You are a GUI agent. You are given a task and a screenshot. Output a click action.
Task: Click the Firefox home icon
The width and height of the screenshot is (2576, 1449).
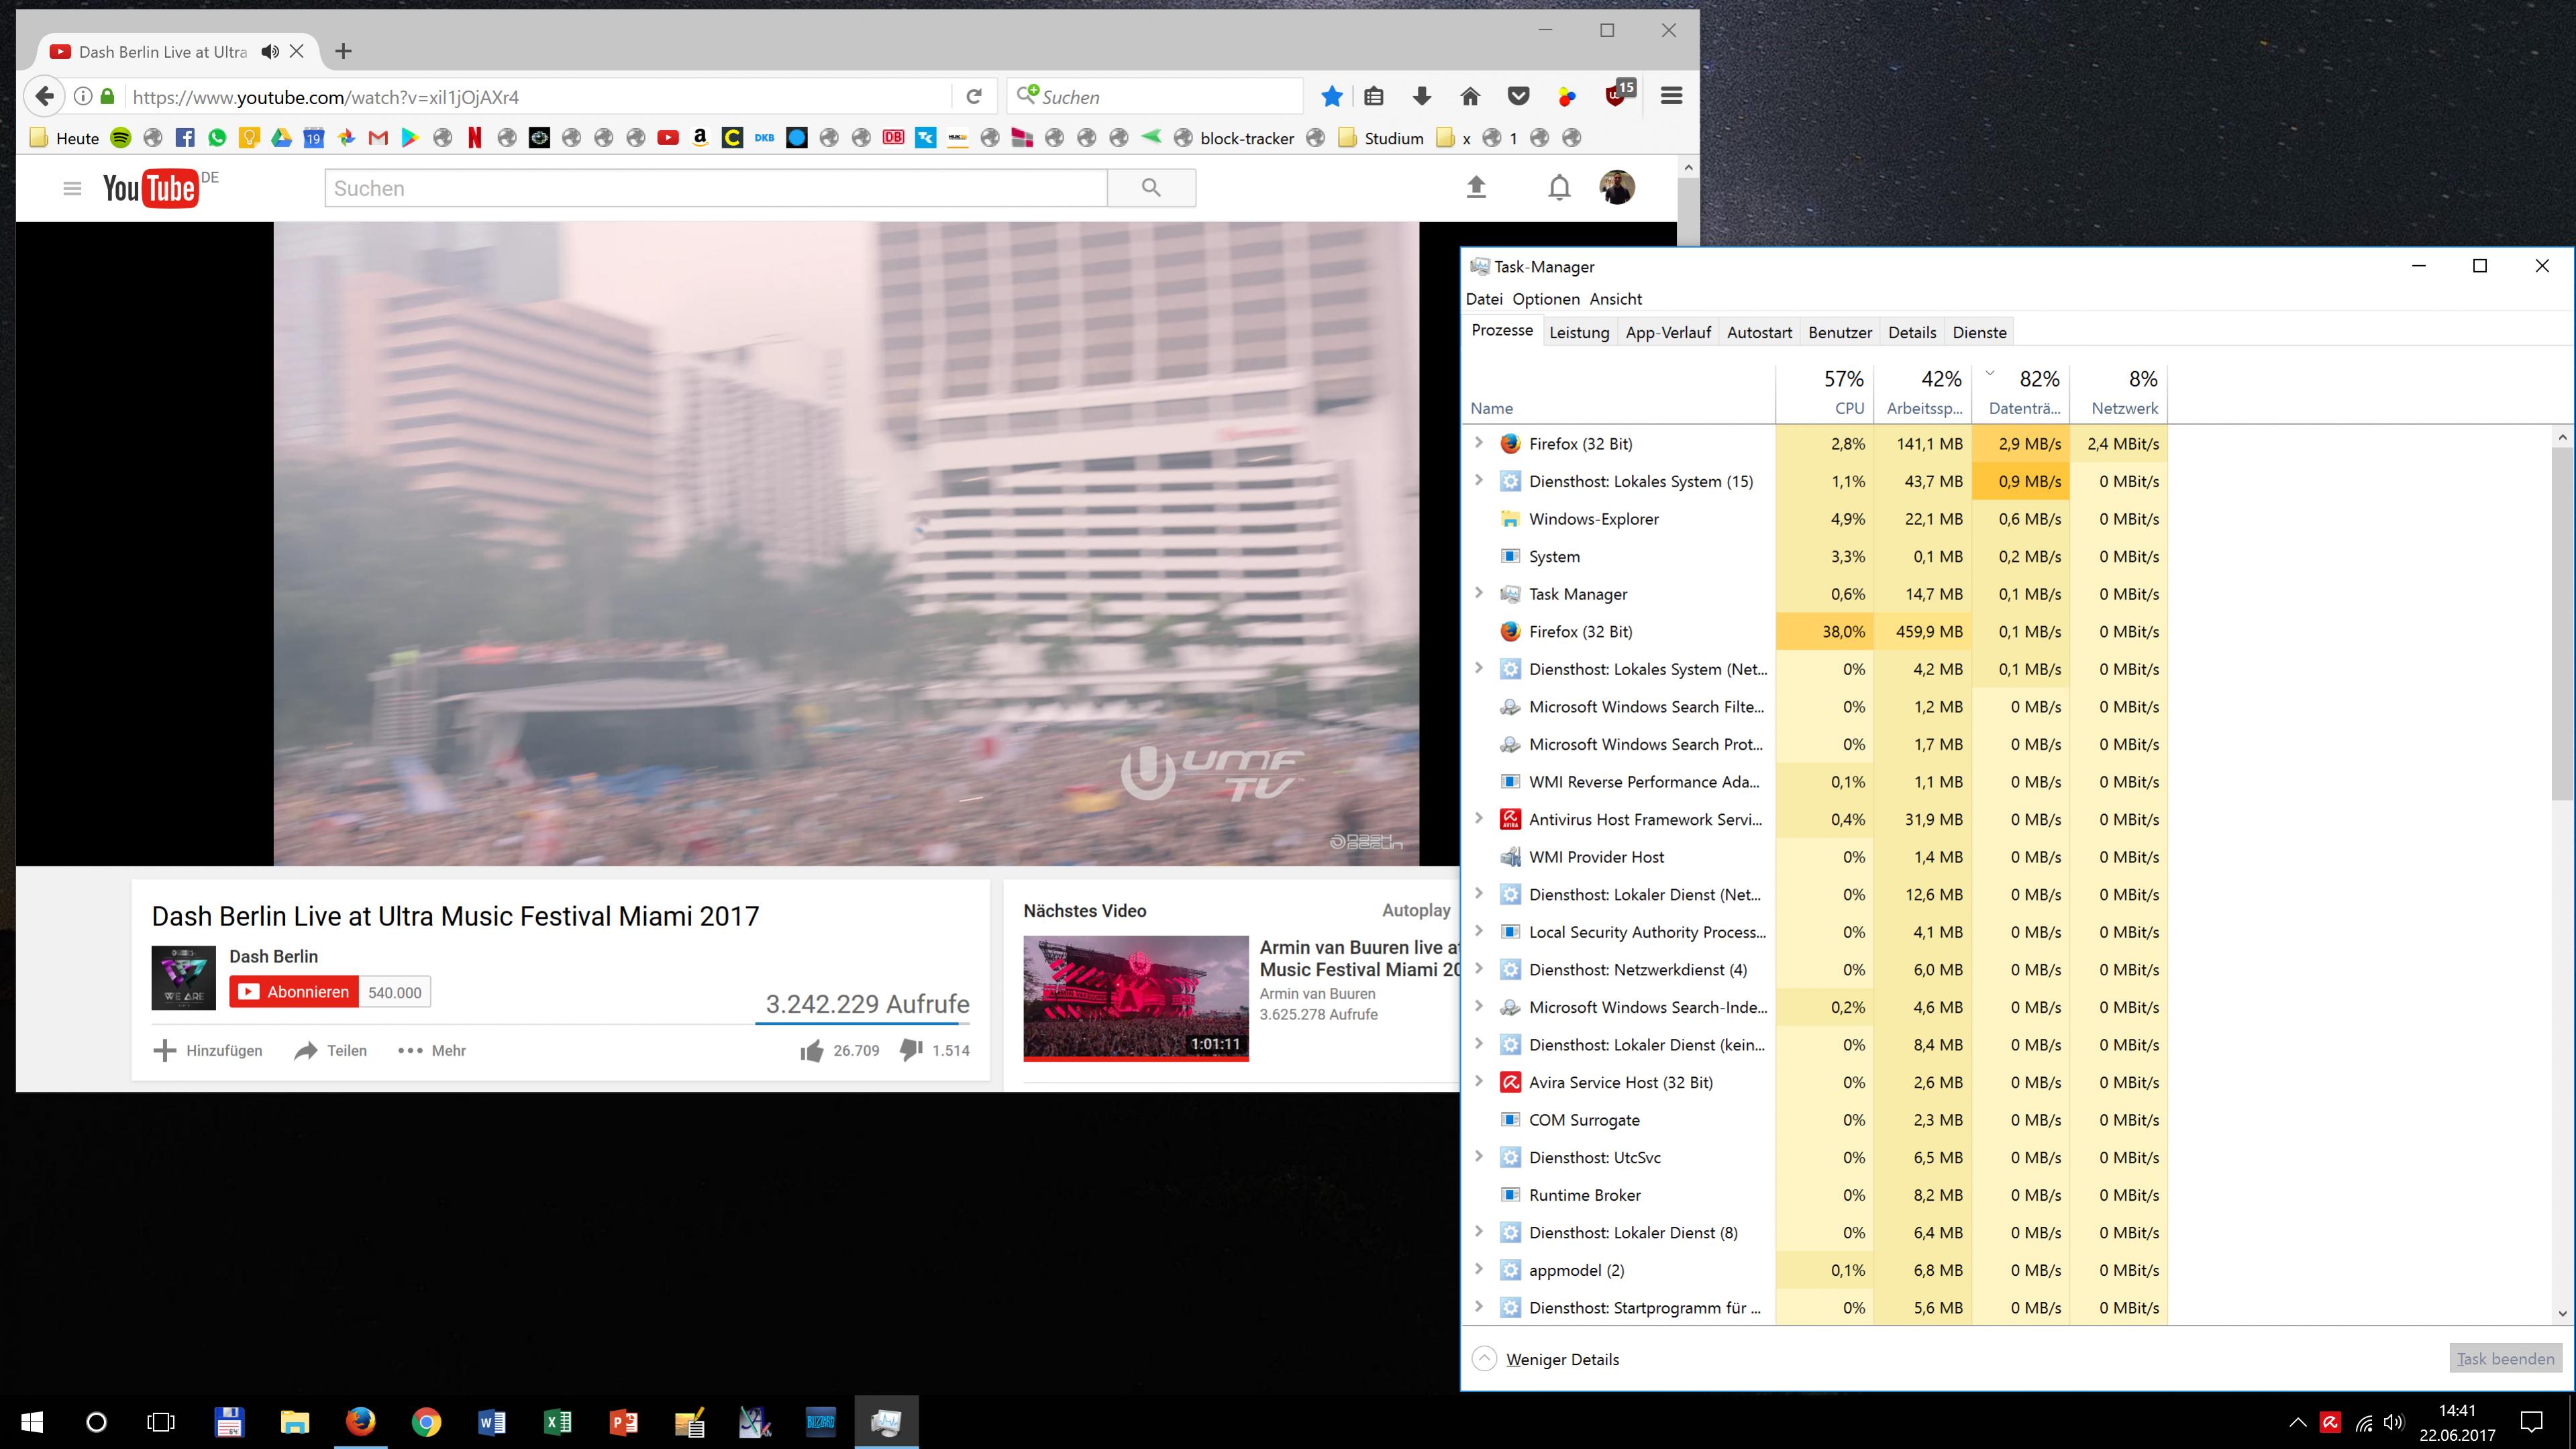click(1469, 96)
